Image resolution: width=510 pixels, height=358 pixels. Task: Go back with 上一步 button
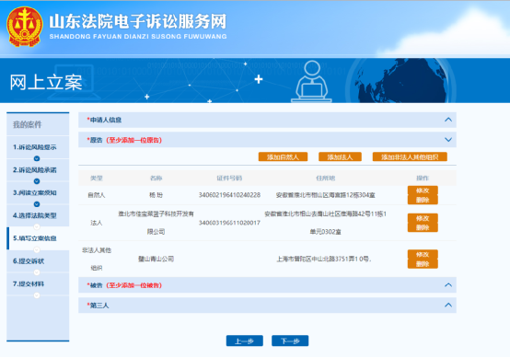(245, 341)
